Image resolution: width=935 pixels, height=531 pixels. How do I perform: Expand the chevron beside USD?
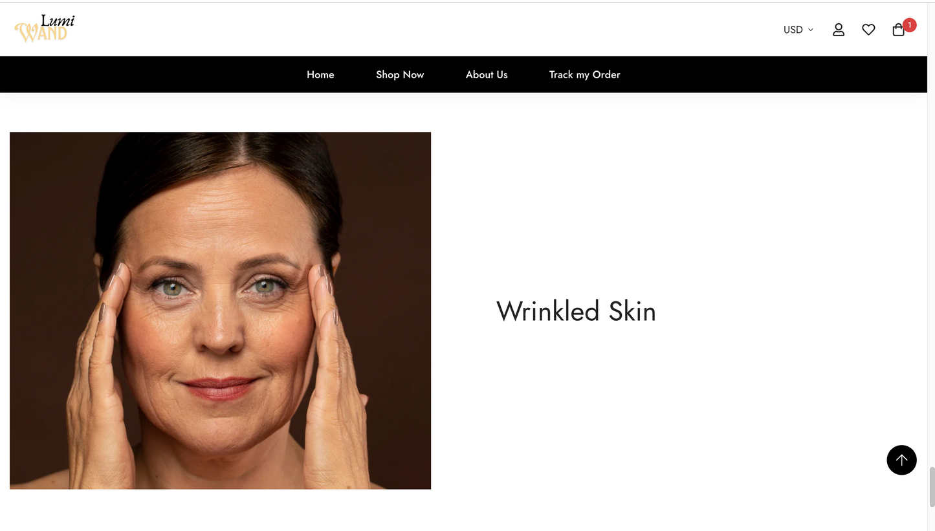tap(810, 30)
